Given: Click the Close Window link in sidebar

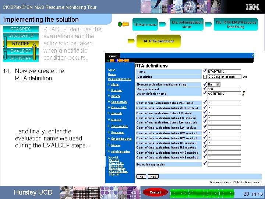Looking at the screenshot, I should tap(118, 171).
